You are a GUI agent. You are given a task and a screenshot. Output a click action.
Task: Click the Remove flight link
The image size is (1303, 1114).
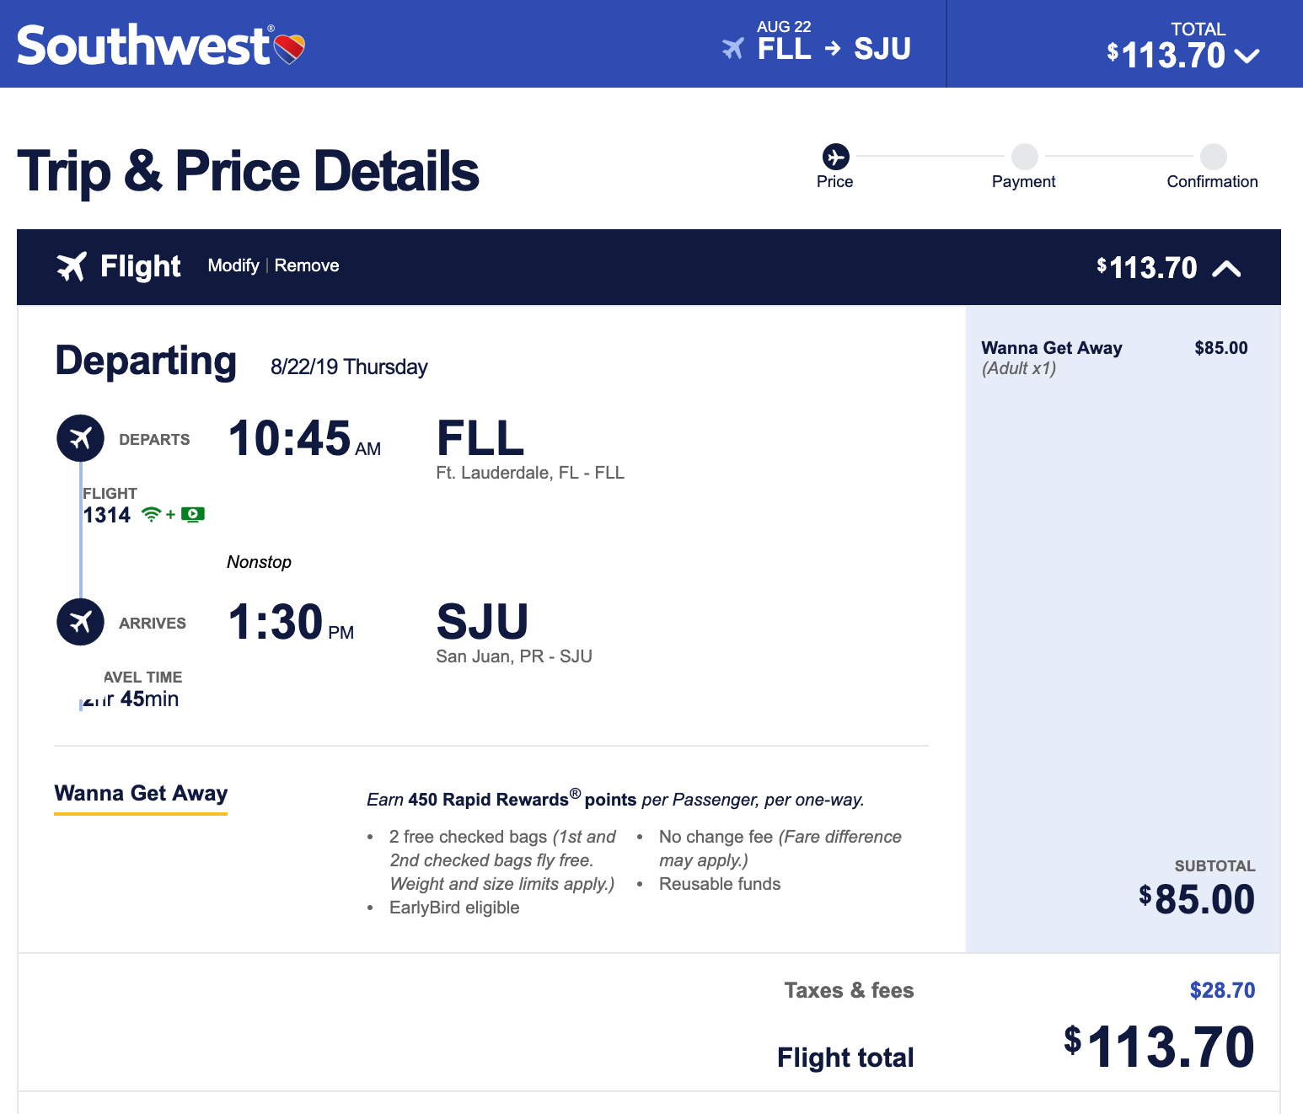pos(307,265)
